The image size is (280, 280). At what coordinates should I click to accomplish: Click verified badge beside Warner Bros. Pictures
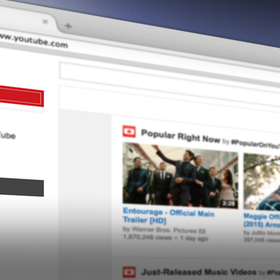coord(203,231)
